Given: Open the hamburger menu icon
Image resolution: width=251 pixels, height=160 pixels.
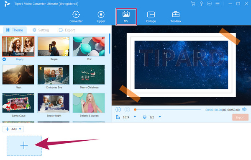Looking at the screenshot, I should tap(218, 3).
